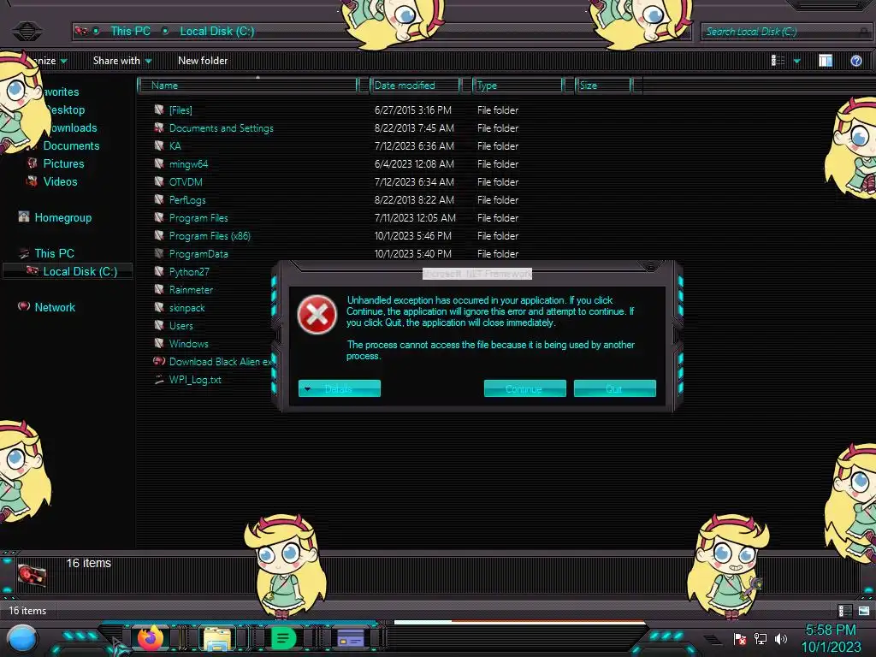Select the Windows folder icon

[x=159, y=342]
